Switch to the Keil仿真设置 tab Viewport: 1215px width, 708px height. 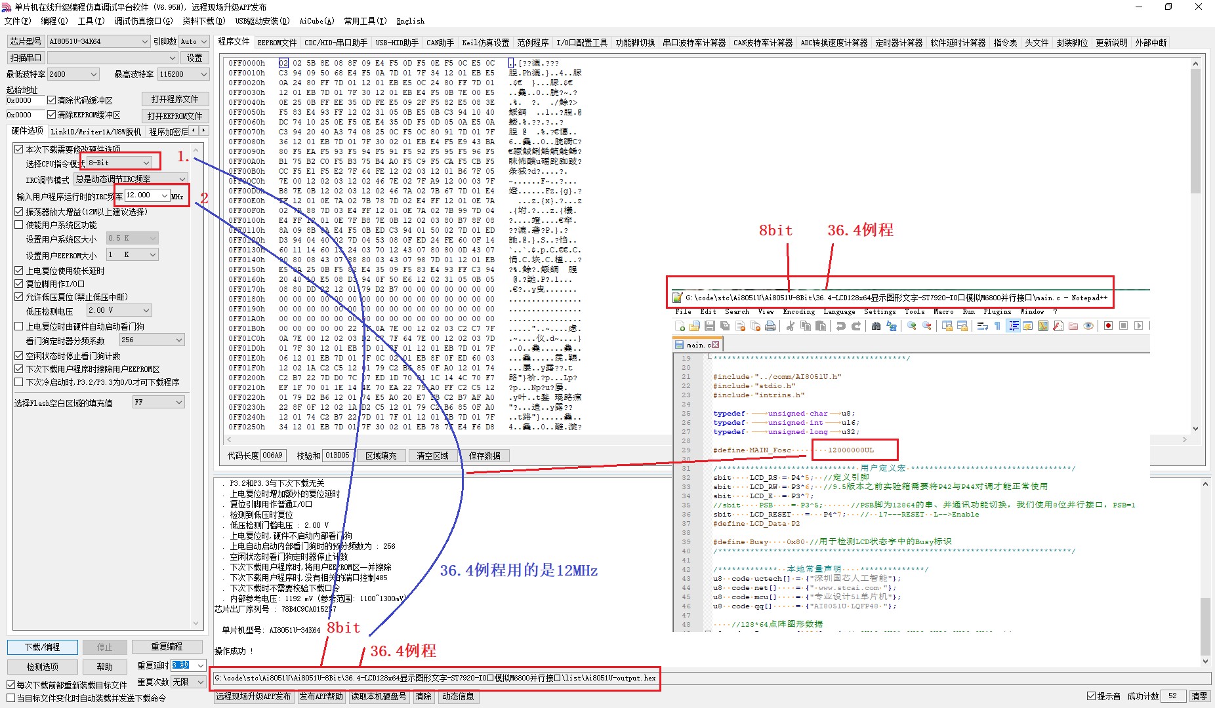click(x=485, y=43)
